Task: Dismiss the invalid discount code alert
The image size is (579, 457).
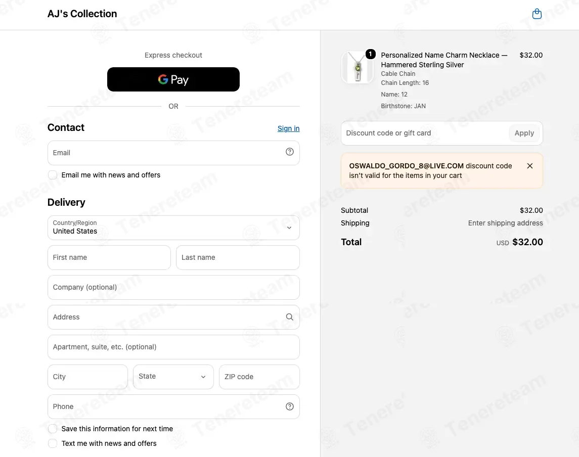Action: coord(529,166)
